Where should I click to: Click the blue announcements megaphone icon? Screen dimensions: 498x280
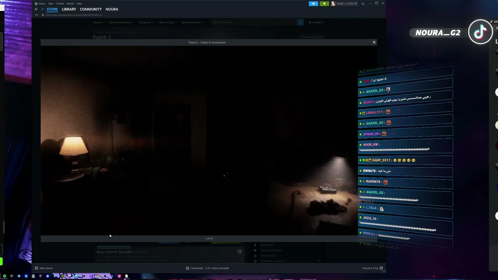[x=313, y=3]
